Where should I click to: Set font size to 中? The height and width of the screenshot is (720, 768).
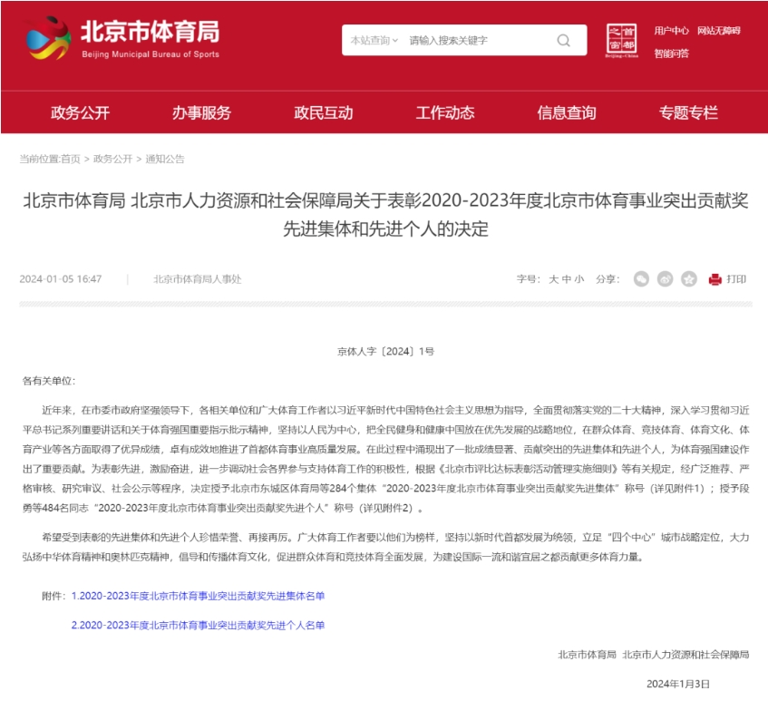point(566,279)
